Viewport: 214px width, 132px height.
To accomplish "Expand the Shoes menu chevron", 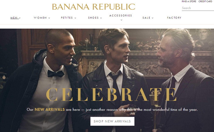I will (101, 18).
